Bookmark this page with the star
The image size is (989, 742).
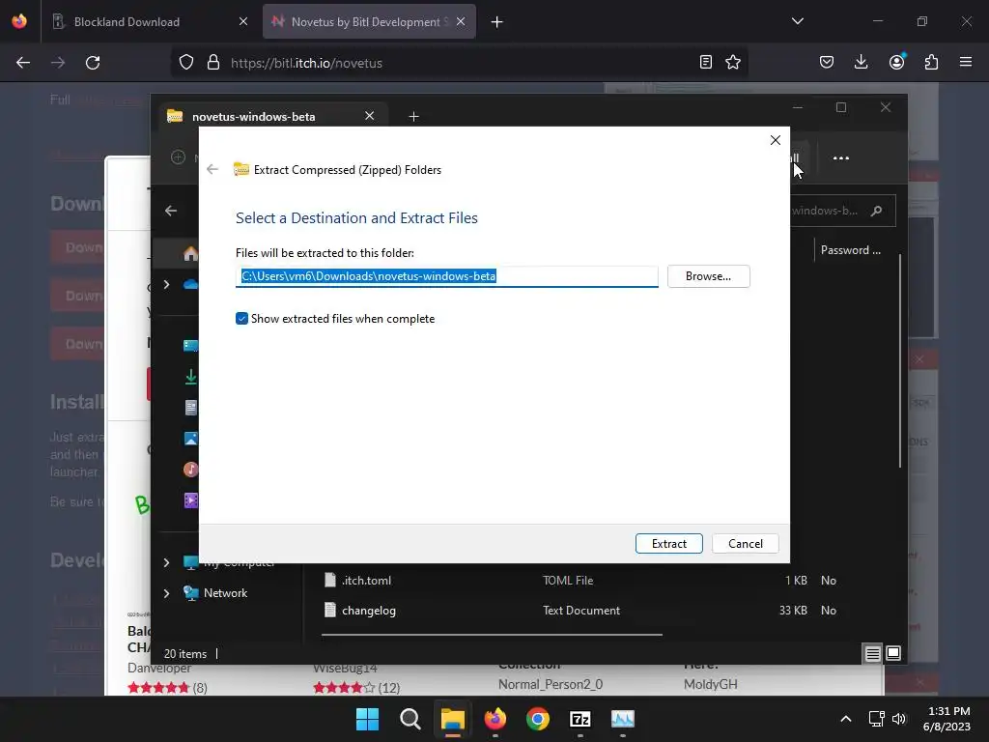coord(733,62)
